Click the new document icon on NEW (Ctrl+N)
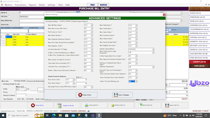 [x=141, y=105]
